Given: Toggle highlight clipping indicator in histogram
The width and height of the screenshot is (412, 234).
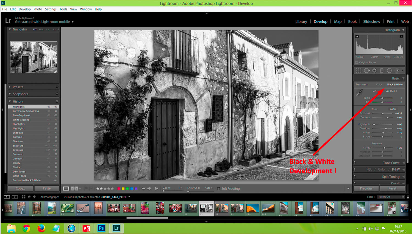Looking at the screenshot, I should tap(401, 36).
